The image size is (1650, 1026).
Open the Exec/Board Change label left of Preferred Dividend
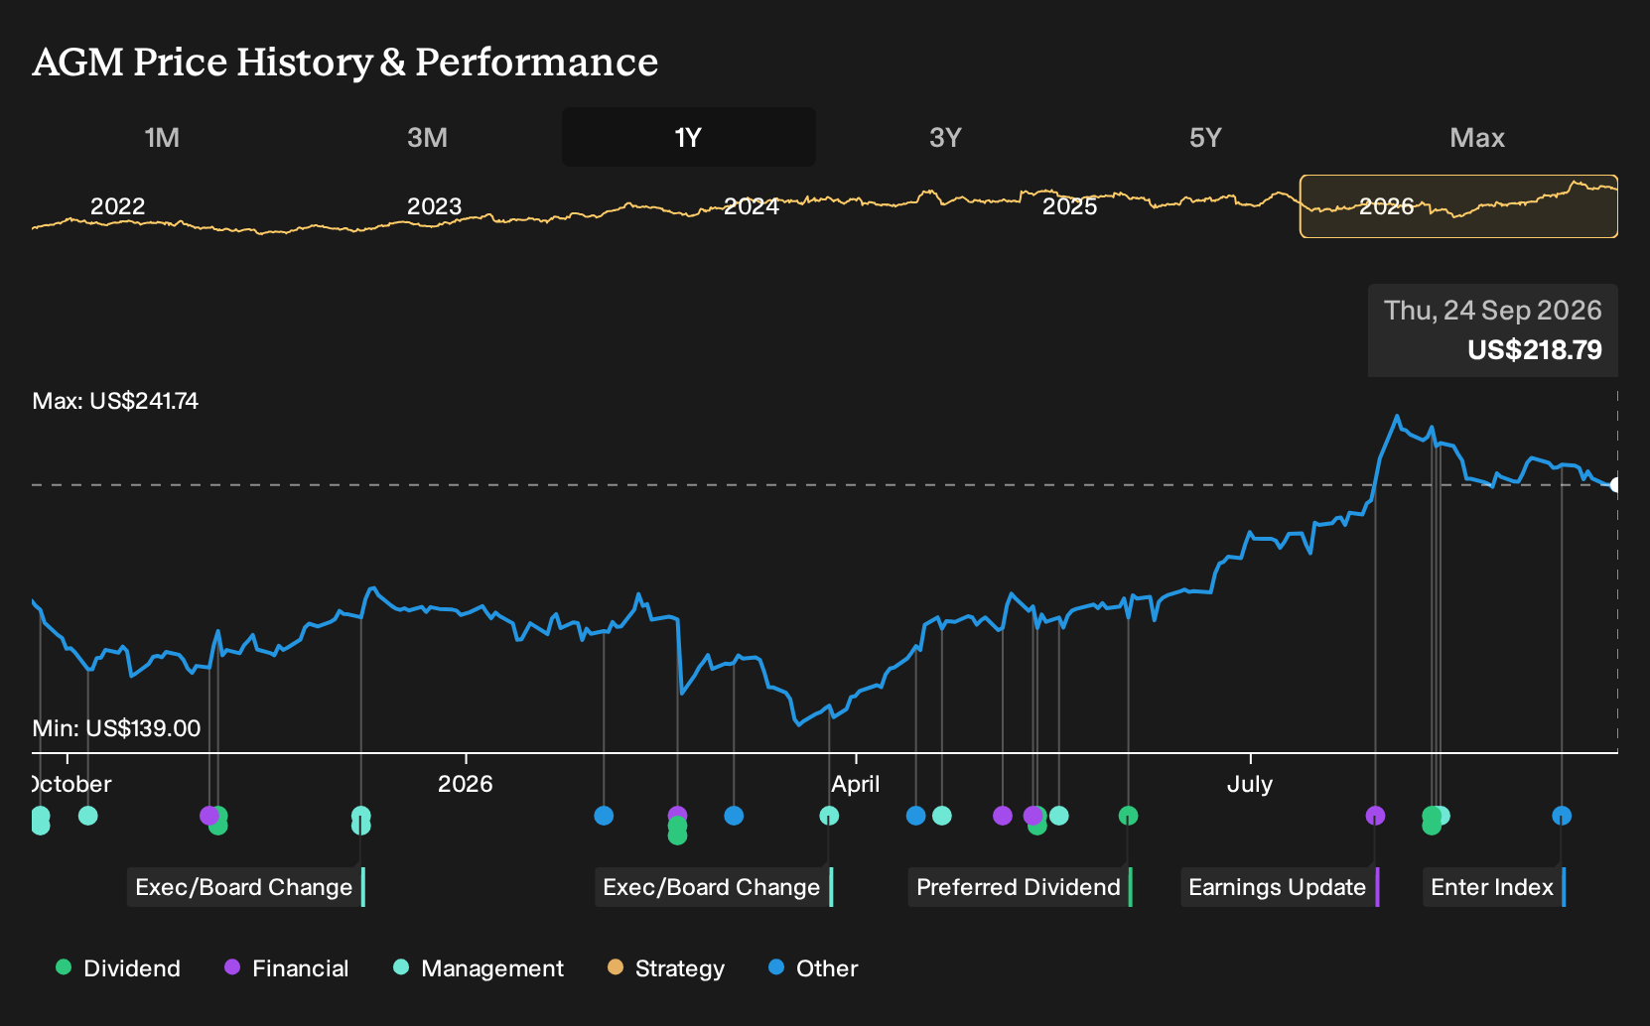coord(714,887)
